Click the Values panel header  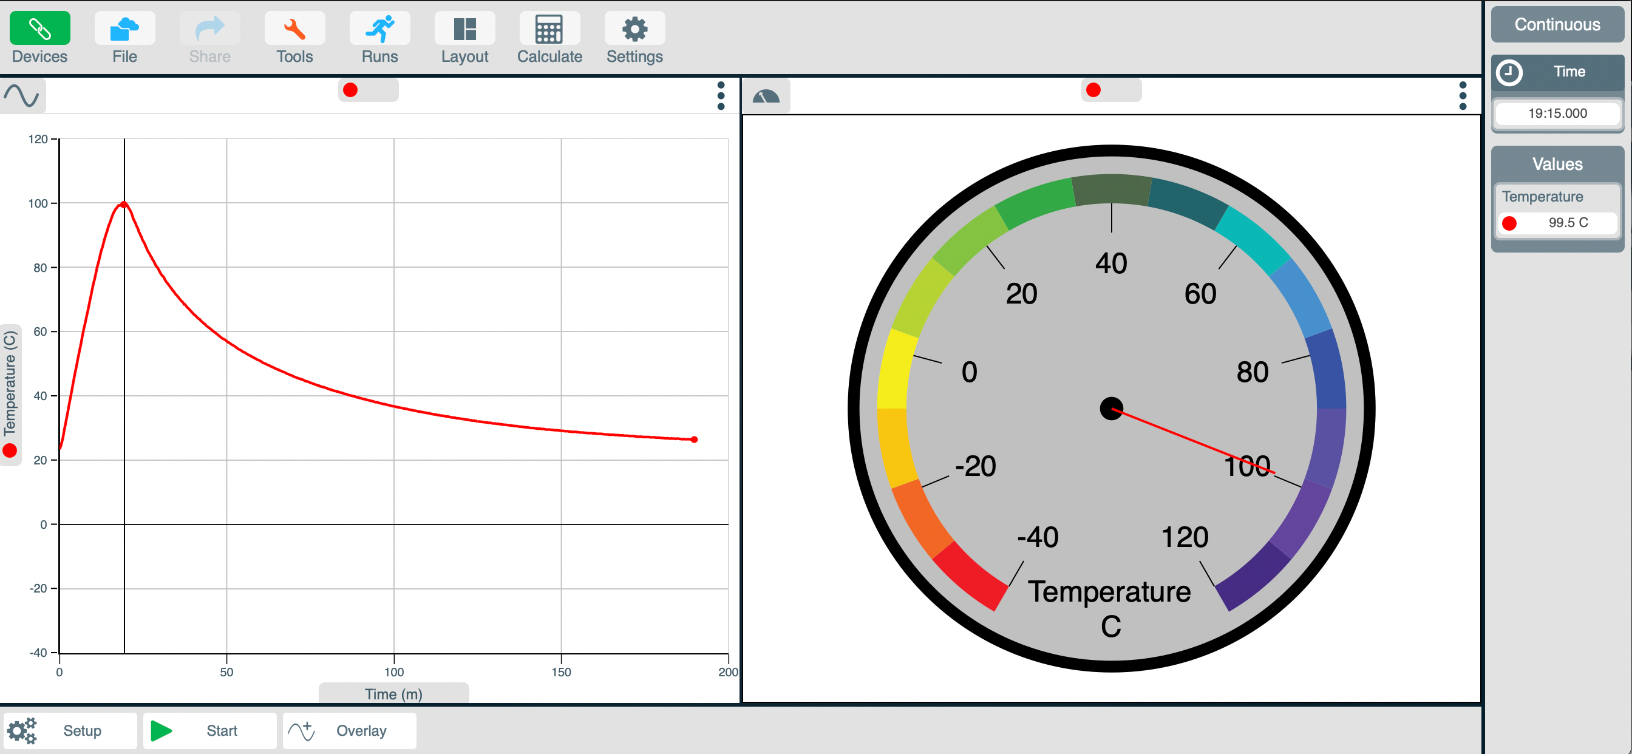1557,164
